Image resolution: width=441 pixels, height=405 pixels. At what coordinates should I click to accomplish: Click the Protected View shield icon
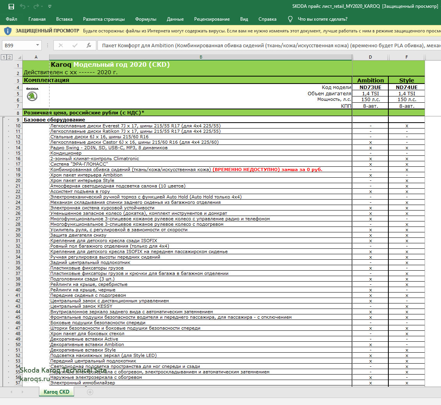pos(8,31)
